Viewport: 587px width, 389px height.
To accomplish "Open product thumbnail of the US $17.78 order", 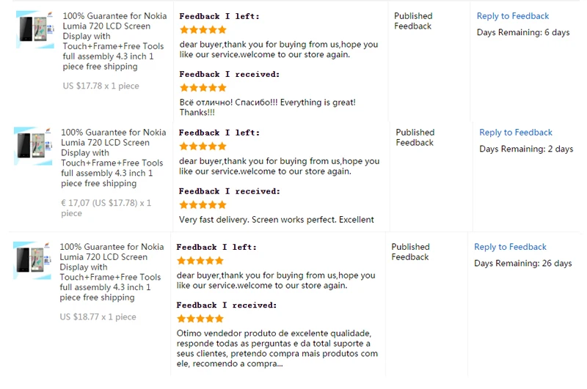I will coord(35,30).
